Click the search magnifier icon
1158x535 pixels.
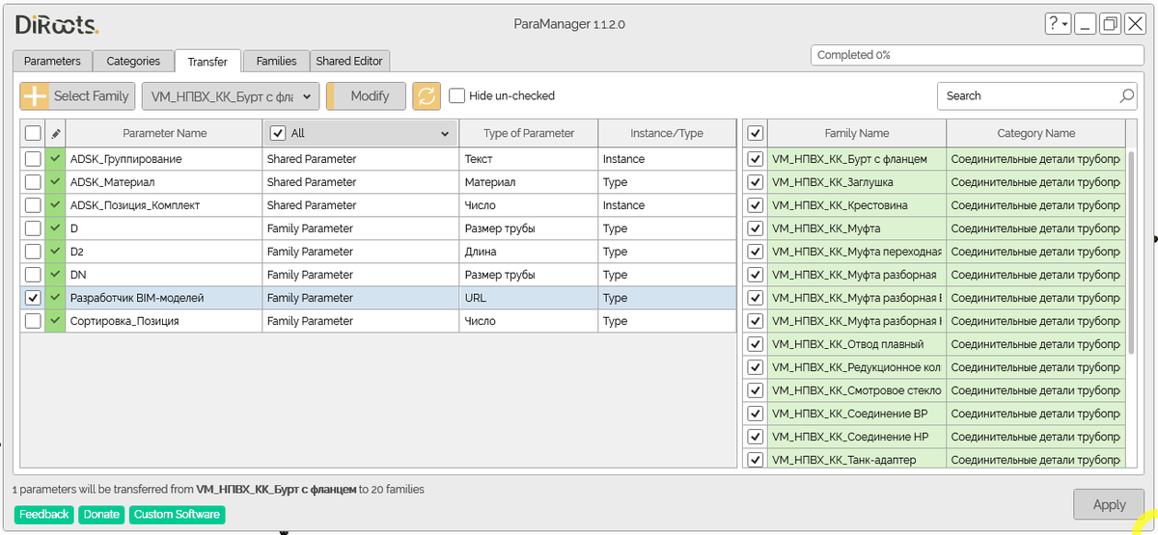click(x=1126, y=95)
